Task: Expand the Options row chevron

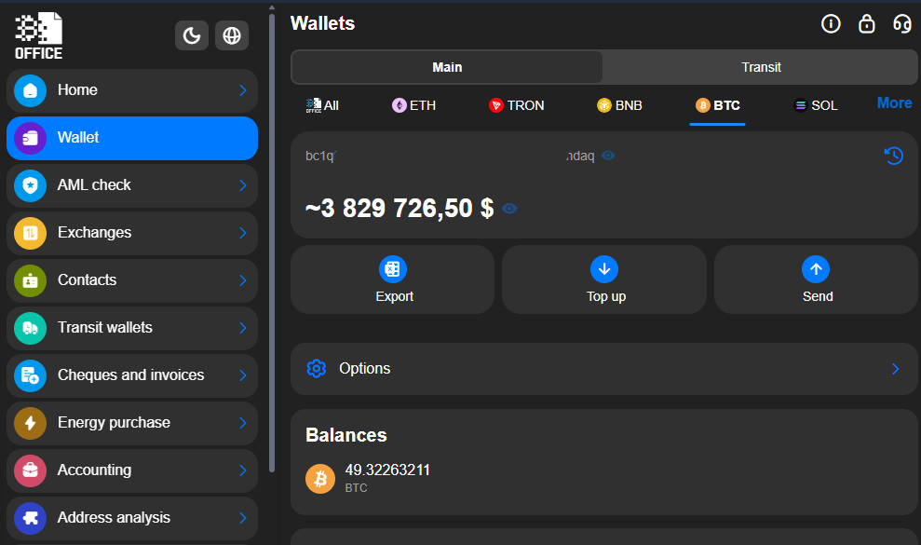Action: click(x=895, y=369)
